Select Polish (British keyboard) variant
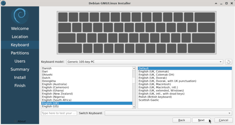 (x=185, y=97)
